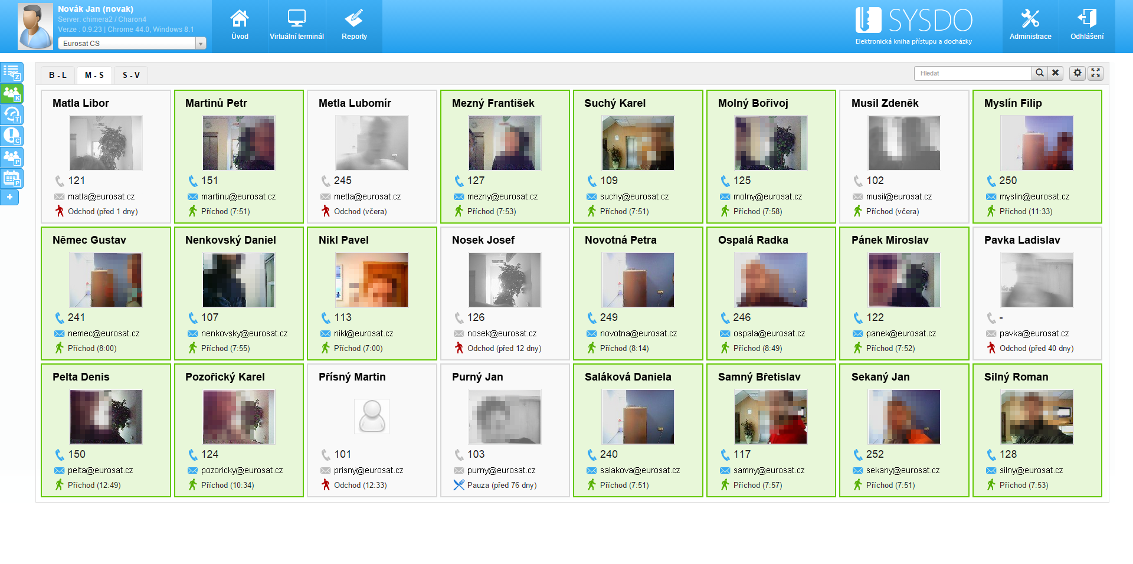Click the history clock sidebar icon marked T
This screenshot has width=1133, height=564.
pos(12,114)
